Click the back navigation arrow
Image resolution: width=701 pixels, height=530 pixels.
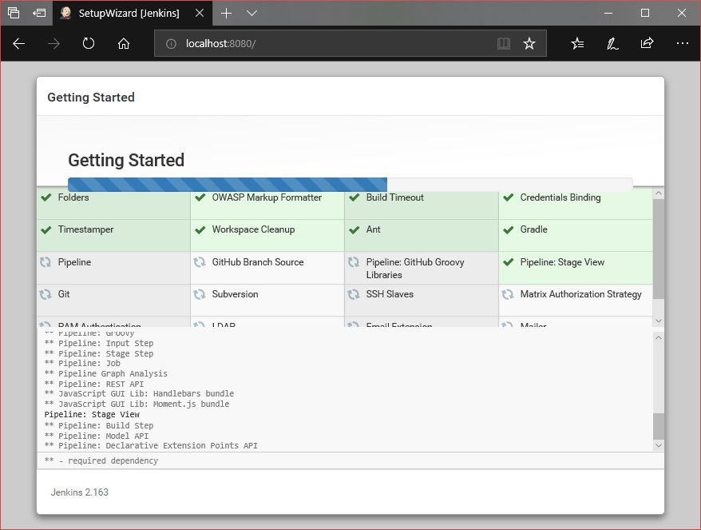[x=19, y=44]
